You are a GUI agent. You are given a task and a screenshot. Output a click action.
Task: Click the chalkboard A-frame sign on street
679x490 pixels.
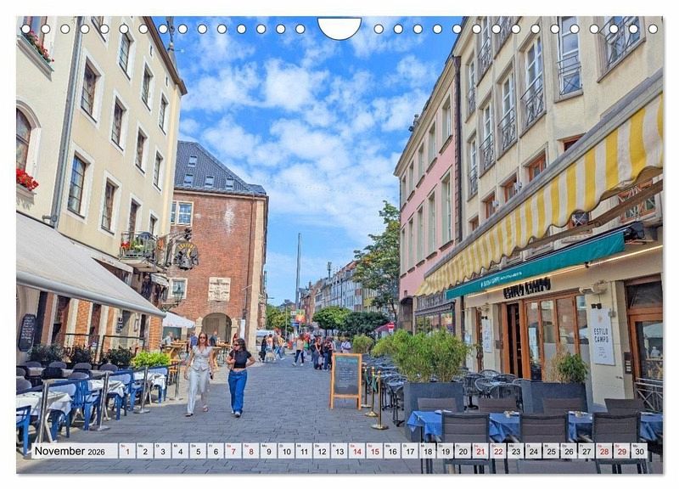[x=346, y=377]
